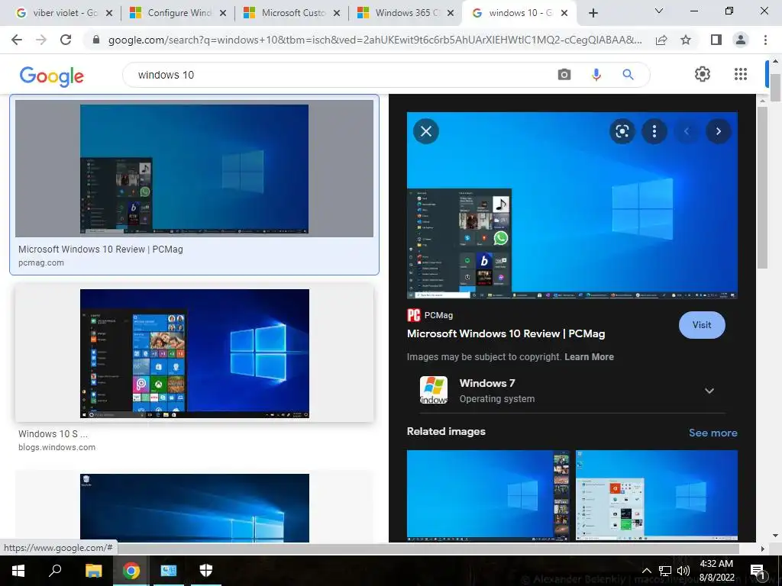View site information lock icon
This screenshot has height=586, width=782.
click(x=96, y=40)
